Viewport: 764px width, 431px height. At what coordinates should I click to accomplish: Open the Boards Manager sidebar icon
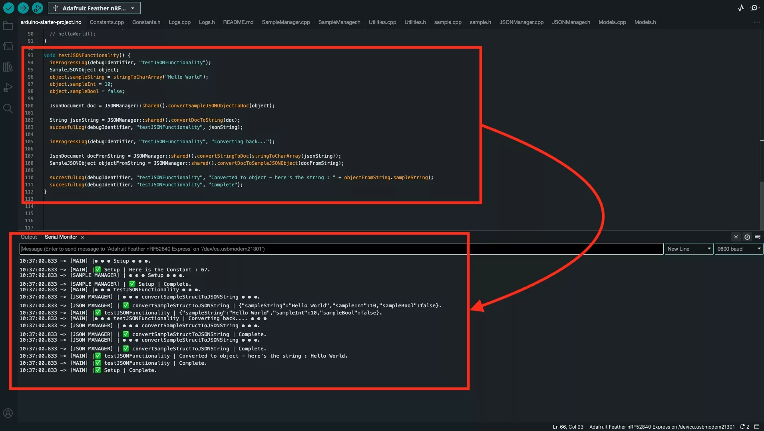pos(8,46)
